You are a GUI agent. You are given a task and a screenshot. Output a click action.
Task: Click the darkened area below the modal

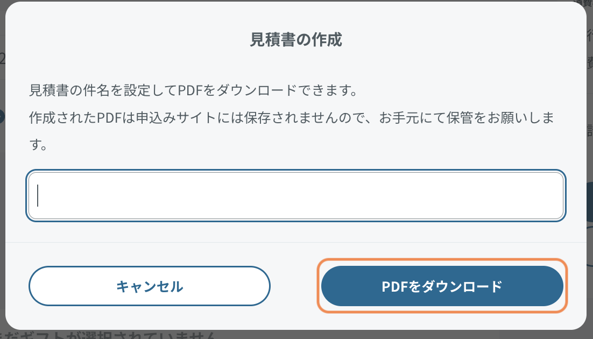coord(296,335)
